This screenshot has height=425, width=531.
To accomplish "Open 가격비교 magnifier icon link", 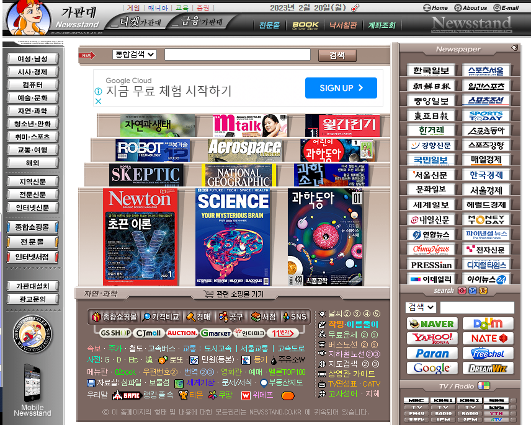I will point(146,317).
